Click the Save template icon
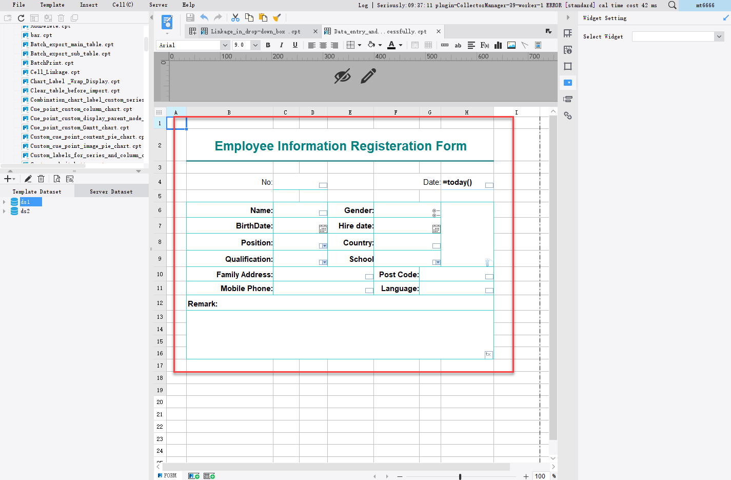Image resolution: width=731 pixels, height=480 pixels. pos(190,17)
